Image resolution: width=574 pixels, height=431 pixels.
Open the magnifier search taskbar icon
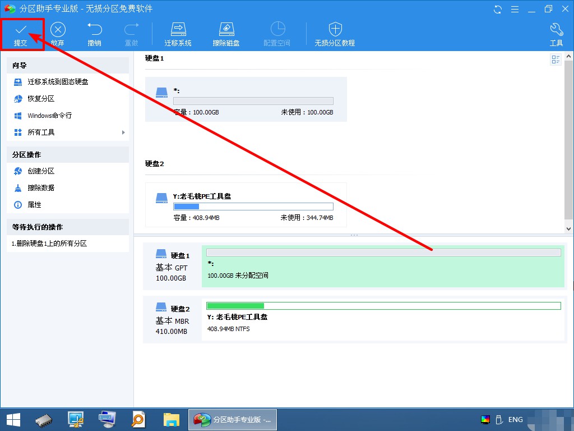point(139,420)
